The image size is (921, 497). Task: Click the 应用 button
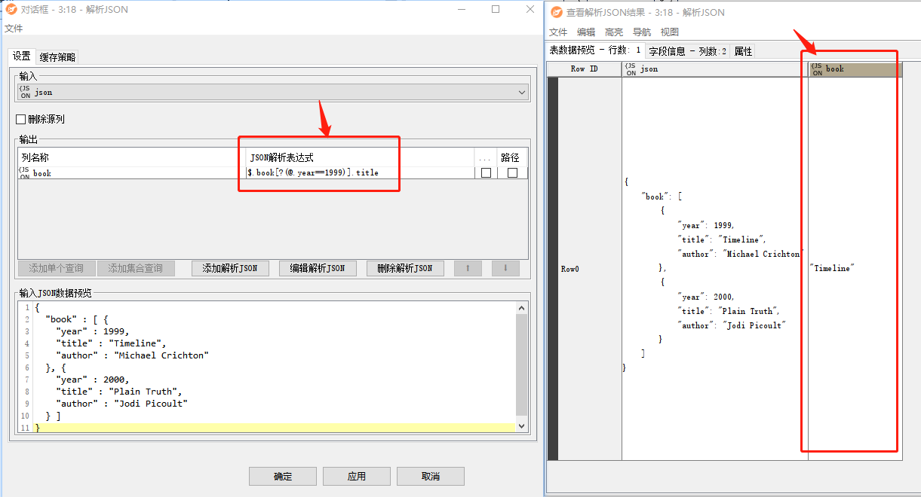click(356, 476)
